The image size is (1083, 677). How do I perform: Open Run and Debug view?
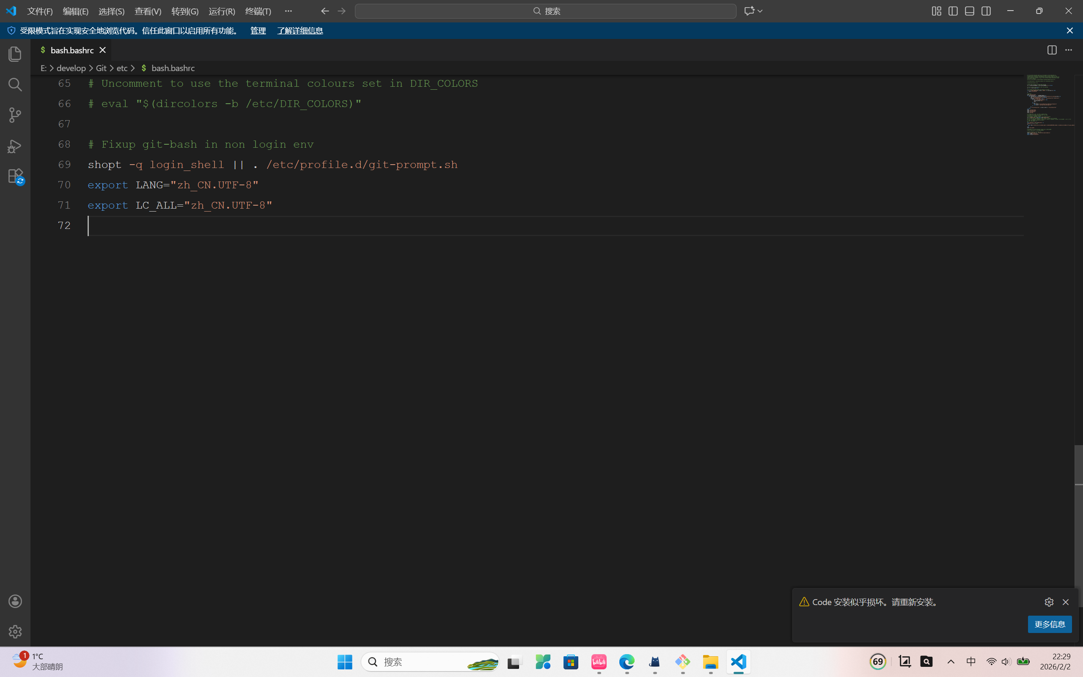click(x=15, y=146)
